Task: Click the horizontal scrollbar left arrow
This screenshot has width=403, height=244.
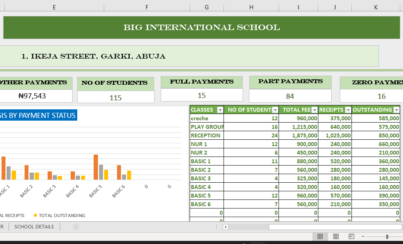Action: point(225,227)
